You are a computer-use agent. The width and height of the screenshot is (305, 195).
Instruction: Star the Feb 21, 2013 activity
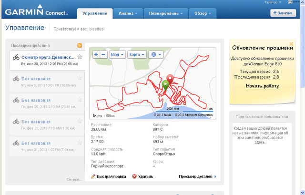coord(80,143)
